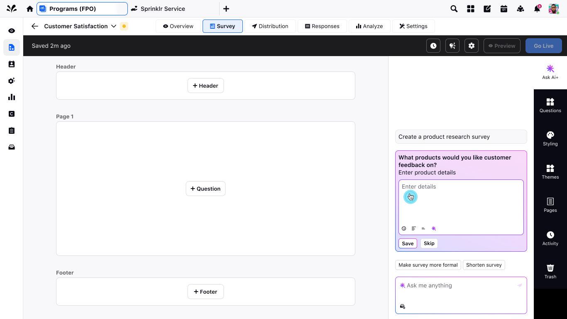Screen dimensions: 567x319
Task: Switch to the Distribution tab
Action: point(270,26)
